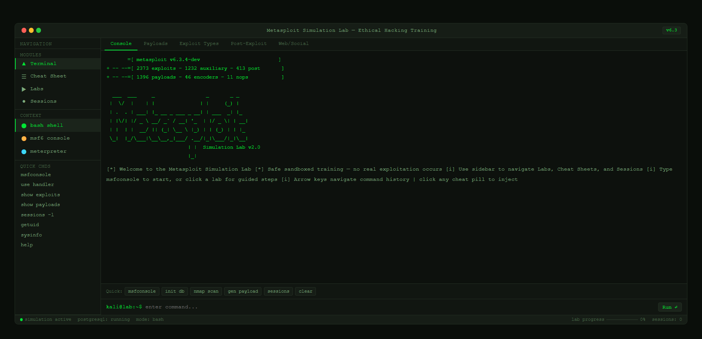Switch to the Exploit Types tab
The height and width of the screenshot is (339, 702).
click(199, 43)
